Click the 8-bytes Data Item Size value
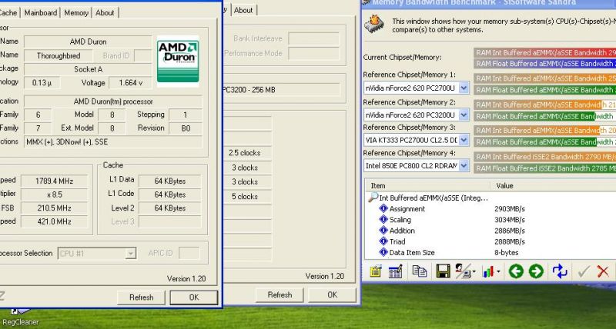This screenshot has width=616, height=329. 507,253
